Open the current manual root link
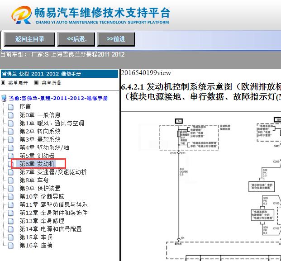Screen dimensions: 281x261 (58, 98)
